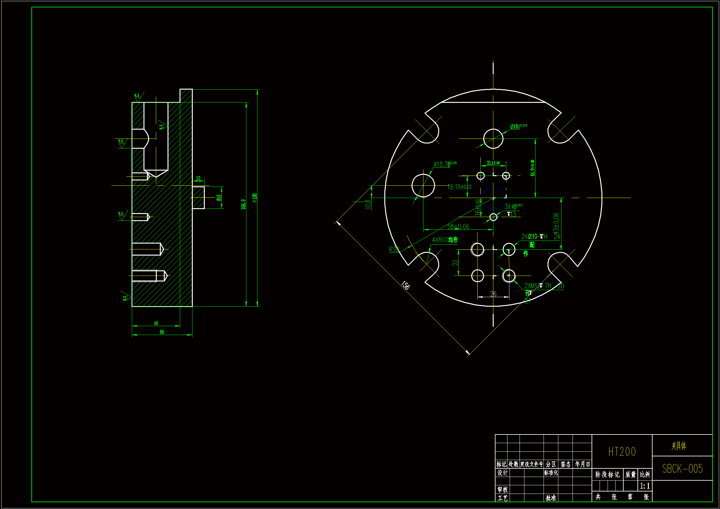Select the 40 width dimension below section view
The width and height of the screenshot is (720, 509).
(156, 323)
